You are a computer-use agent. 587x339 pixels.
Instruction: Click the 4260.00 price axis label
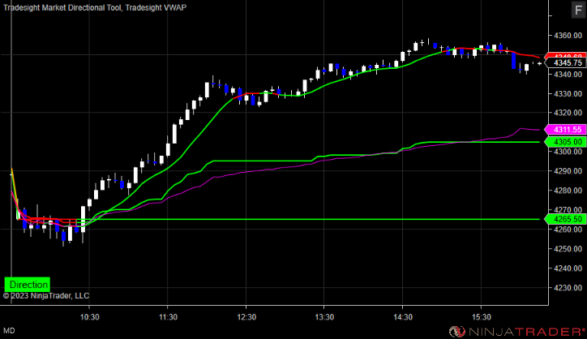tap(568, 230)
